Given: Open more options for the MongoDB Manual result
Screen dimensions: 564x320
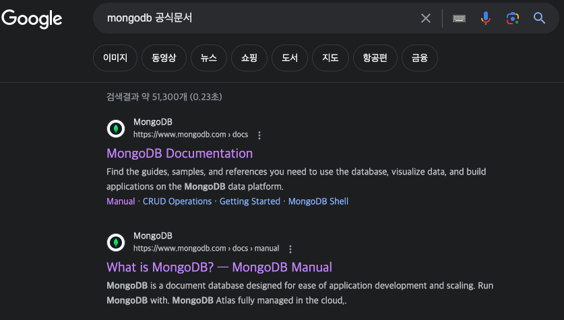Looking at the screenshot, I should click(290, 249).
